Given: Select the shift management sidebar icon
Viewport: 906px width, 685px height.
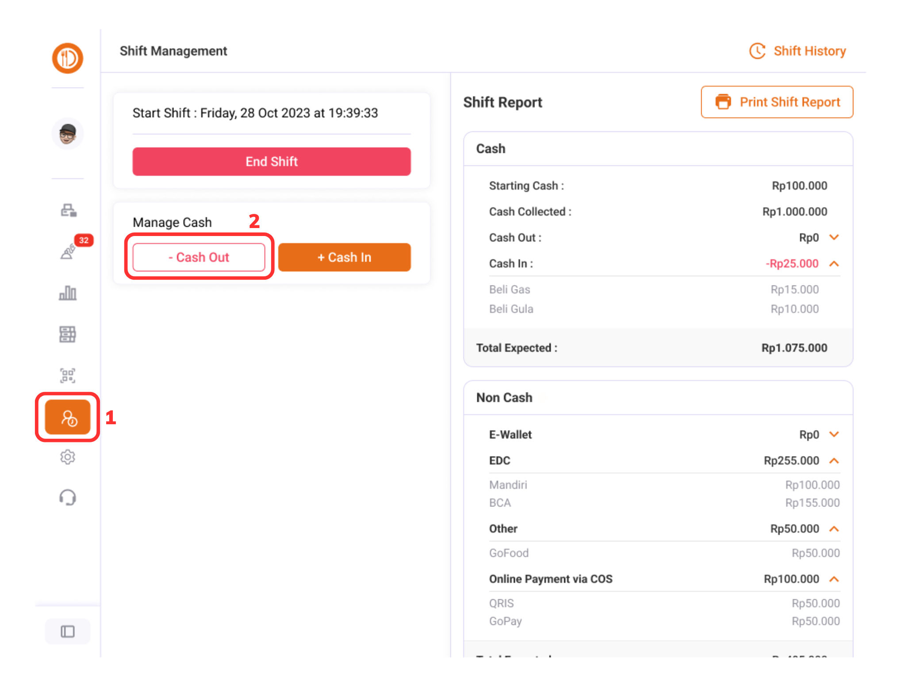Looking at the screenshot, I should click(68, 417).
